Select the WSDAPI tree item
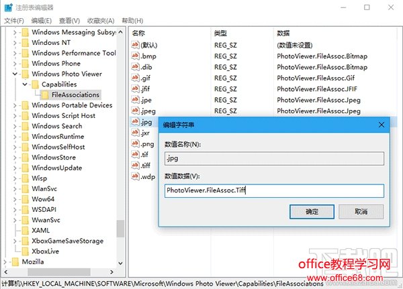Screen dimensions: 403x289 pyautogui.click(x=44, y=210)
